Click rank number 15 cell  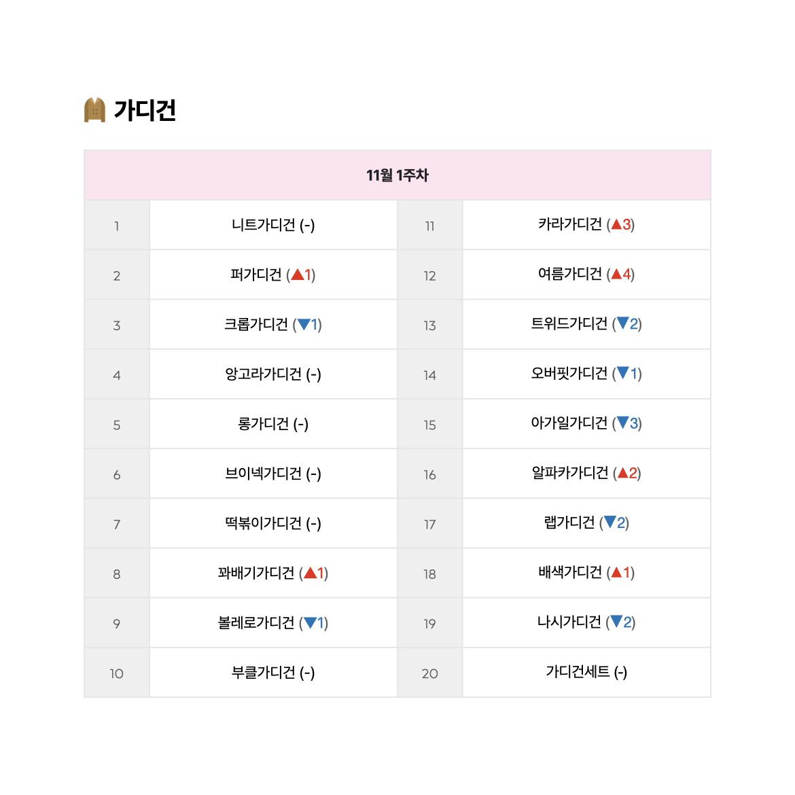point(430,425)
